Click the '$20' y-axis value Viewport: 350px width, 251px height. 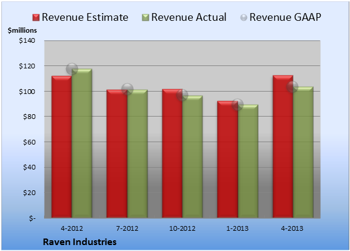(29, 193)
